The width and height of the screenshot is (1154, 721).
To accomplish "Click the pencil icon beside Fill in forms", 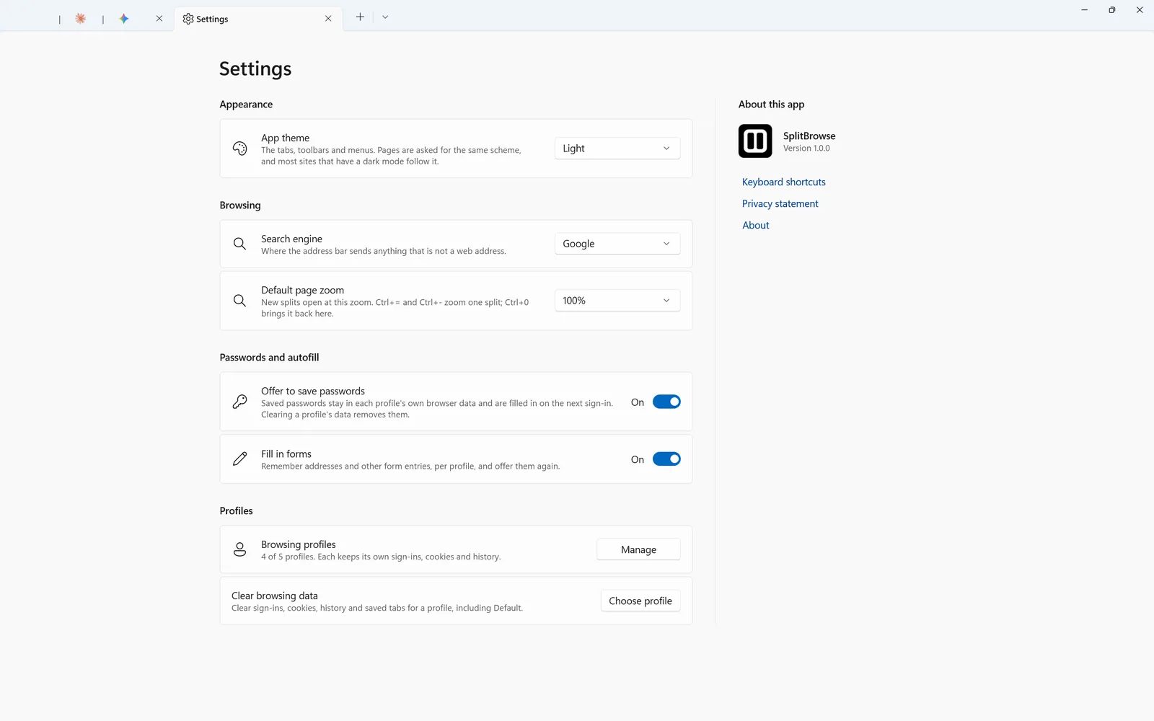I will click(x=240, y=459).
